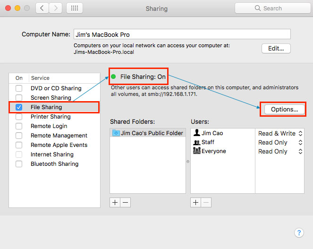Viewport: 313px width, 249px height.
Task: Enable DVD or CD Sharing checkbox
Action: pos(19,88)
